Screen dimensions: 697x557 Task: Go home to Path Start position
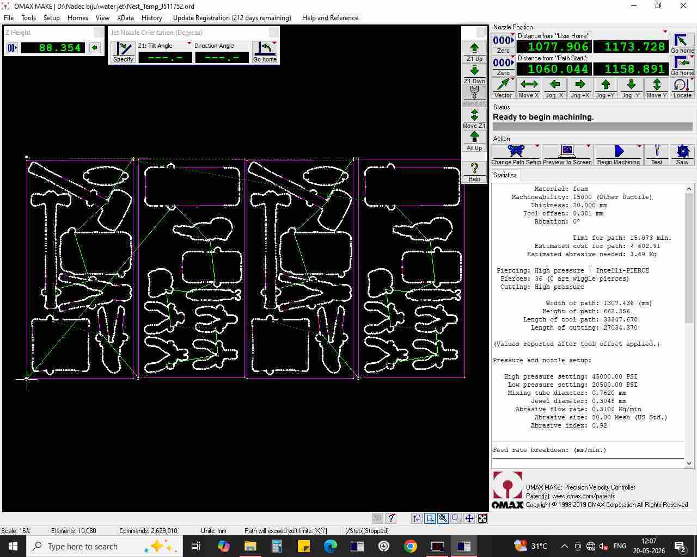point(682,66)
